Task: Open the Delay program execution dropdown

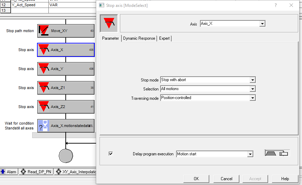Action: [250, 154]
